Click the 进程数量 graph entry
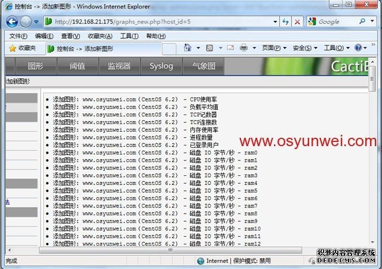Screen dimensions: 382x269 click(x=133, y=137)
